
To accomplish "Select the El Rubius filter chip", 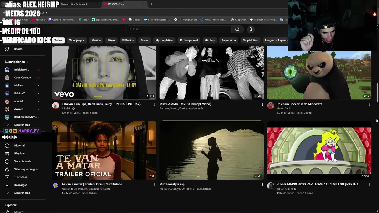I will pyautogui.click(x=128, y=40).
